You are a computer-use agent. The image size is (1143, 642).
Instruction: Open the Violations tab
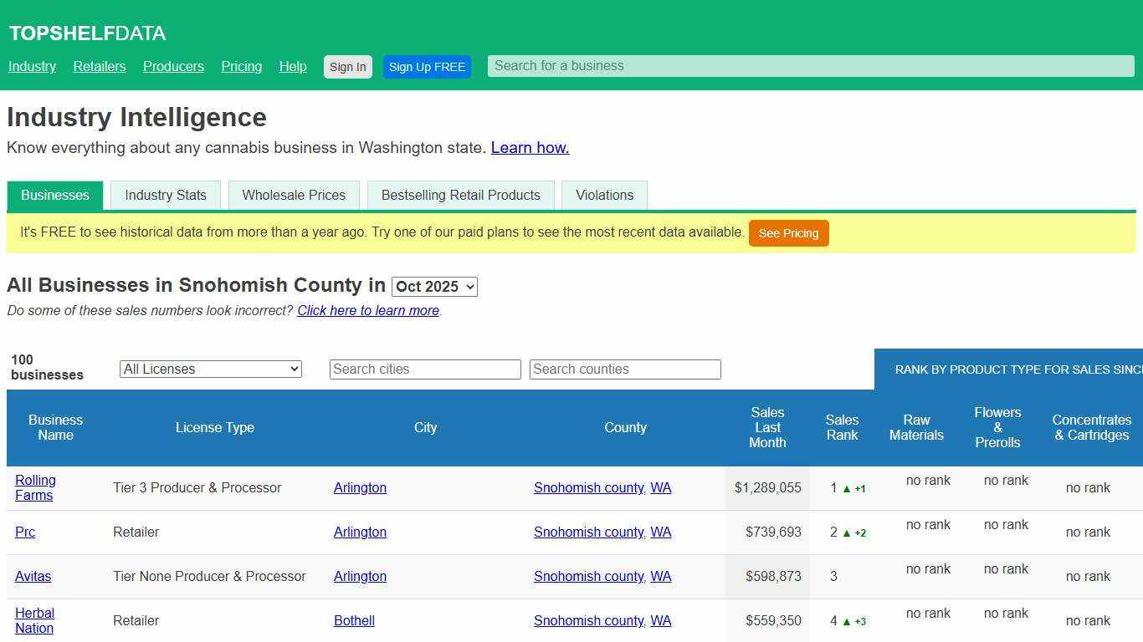click(x=604, y=195)
